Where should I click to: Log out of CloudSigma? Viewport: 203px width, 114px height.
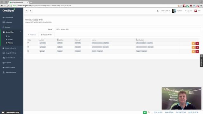188,11
